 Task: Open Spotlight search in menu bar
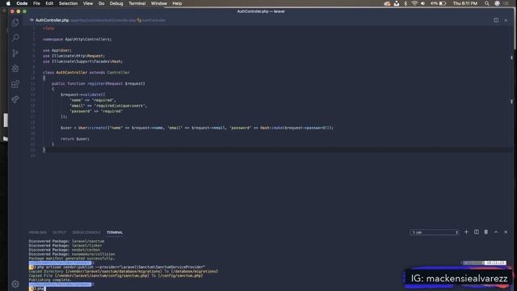click(486, 3)
